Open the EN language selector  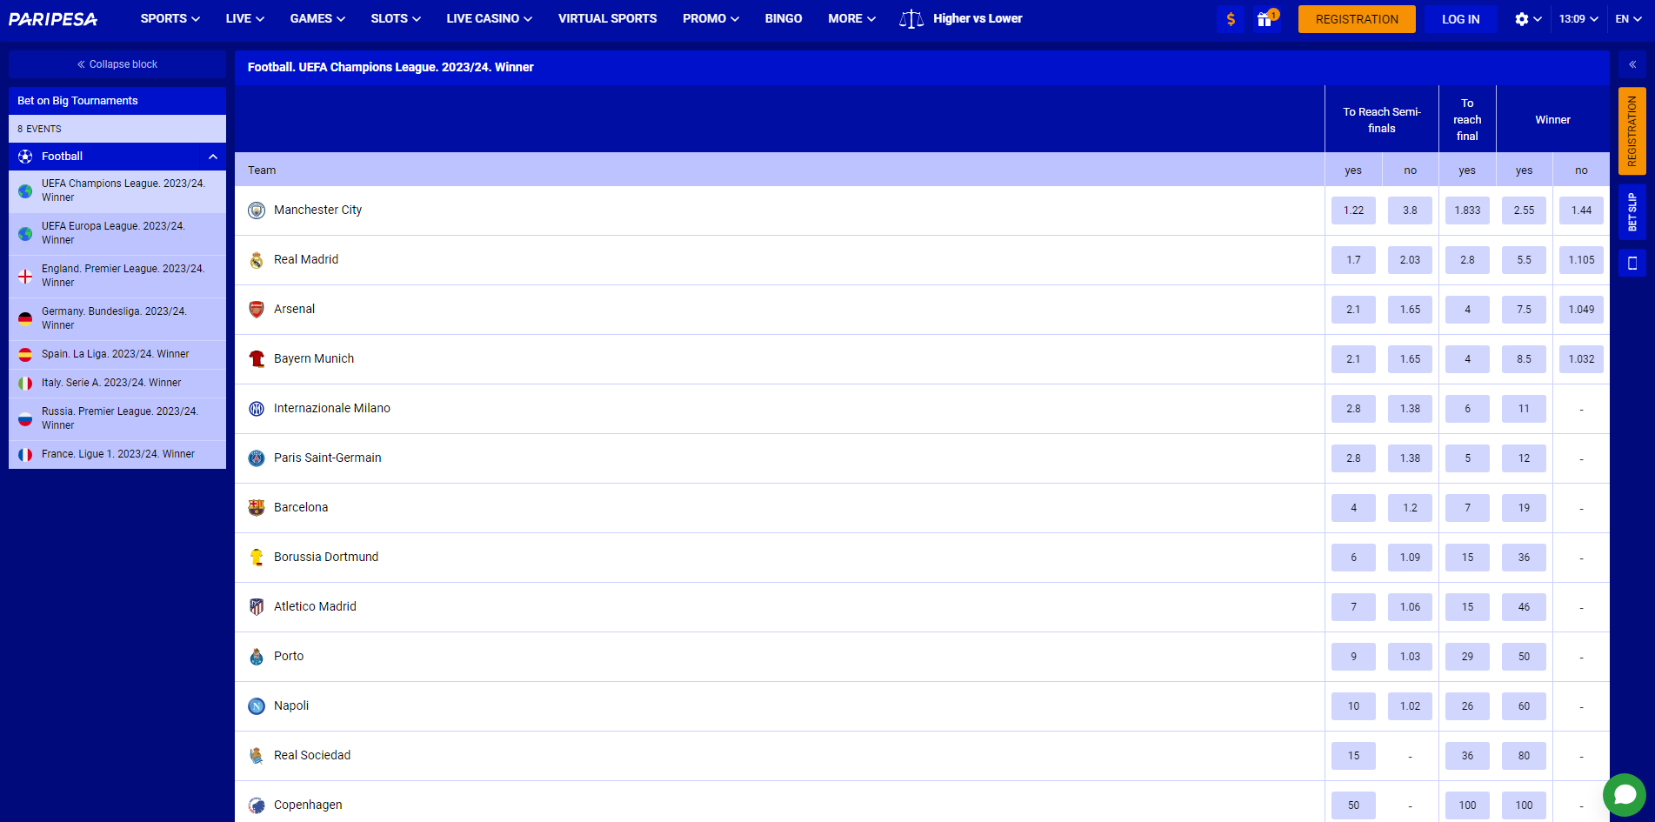(x=1627, y=19)
